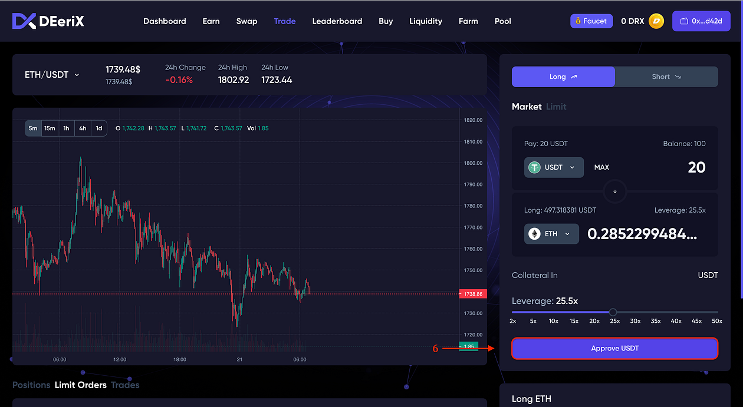The image size is (743, 407).
Task: Select the Limit order tab
Action: pyautogui.click(x=556, y=107)
